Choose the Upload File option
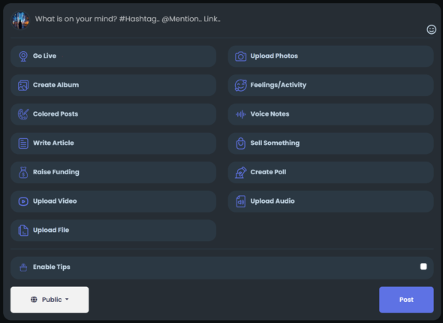The image size is (443, 323). tap(113, 231)
